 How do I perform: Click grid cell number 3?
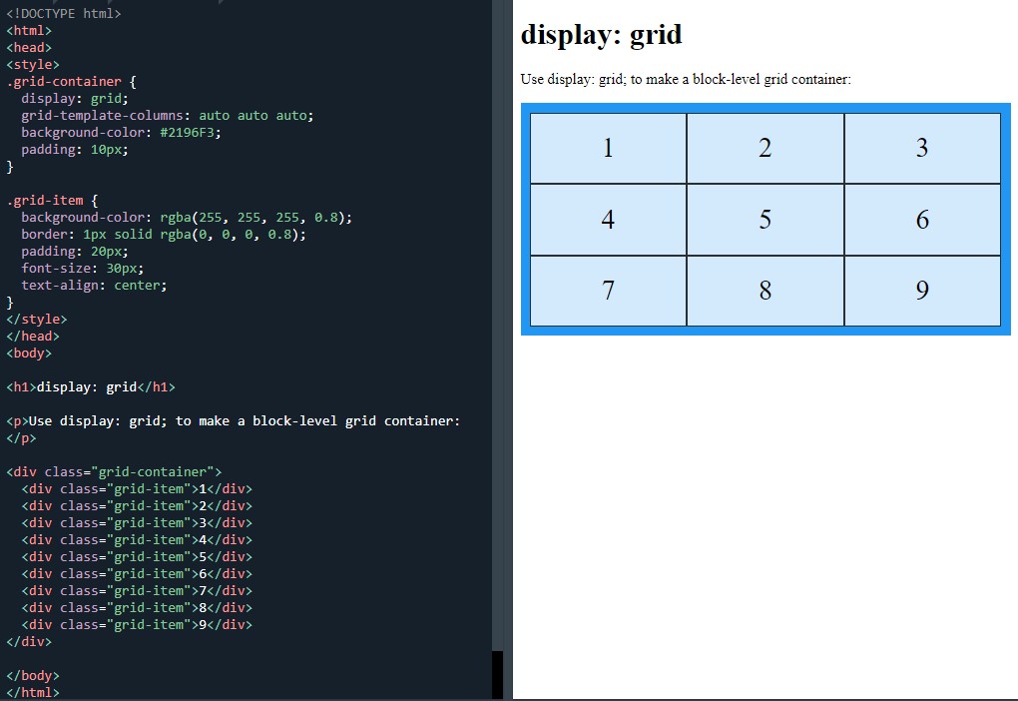(922, 148)
